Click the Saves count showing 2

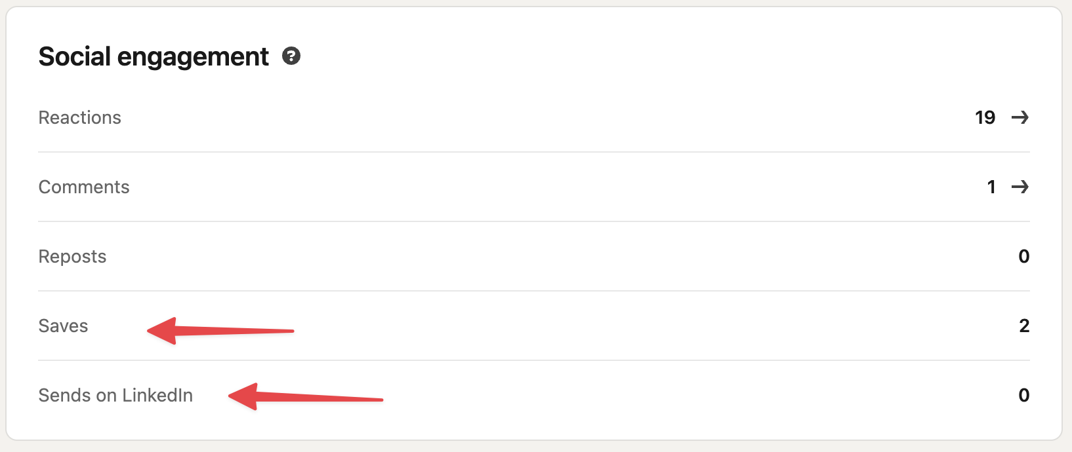[1023, 326]
